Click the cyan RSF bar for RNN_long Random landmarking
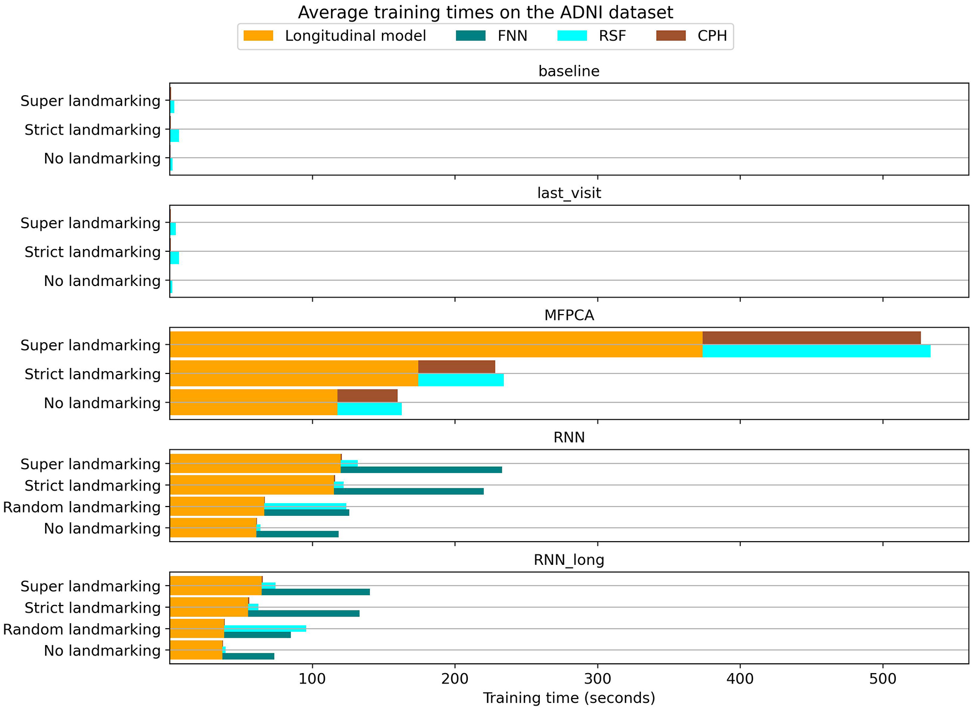This screenshot has height=710, width=974. coord(265,628)
